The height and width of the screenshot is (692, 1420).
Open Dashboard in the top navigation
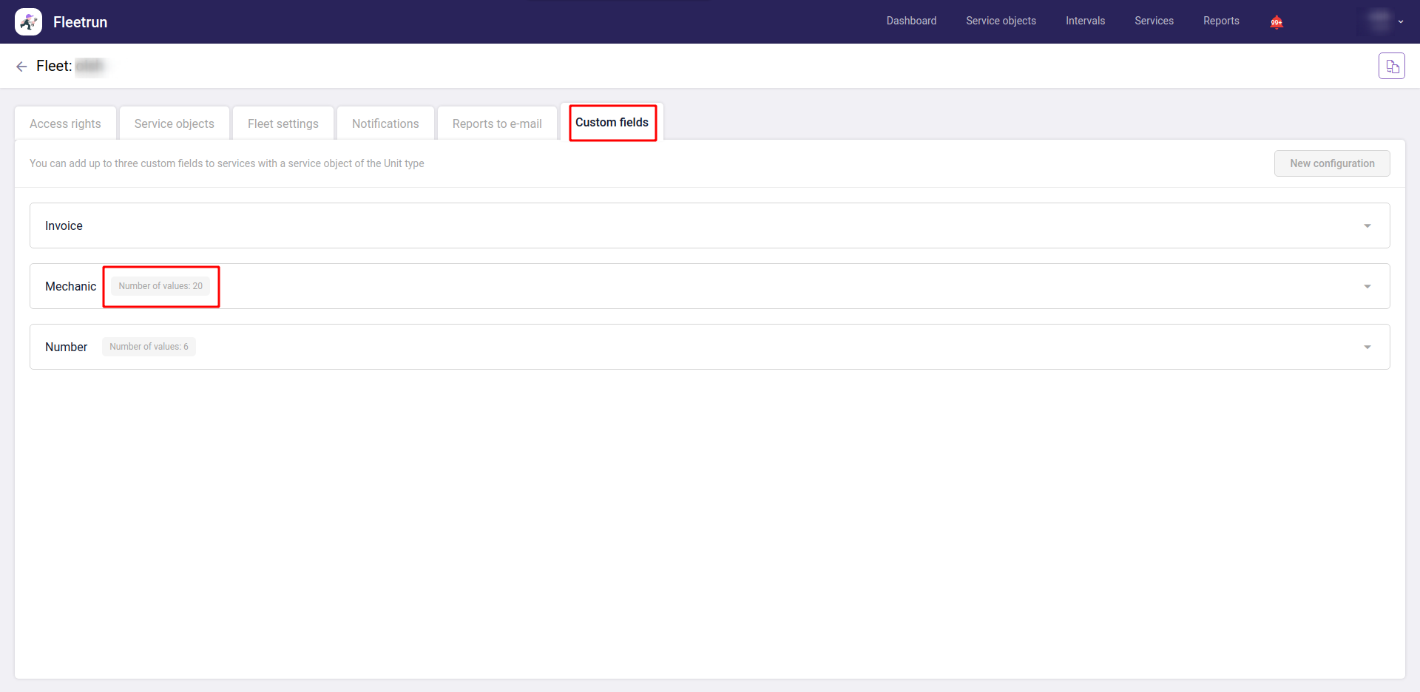click(x=911, y=21)
